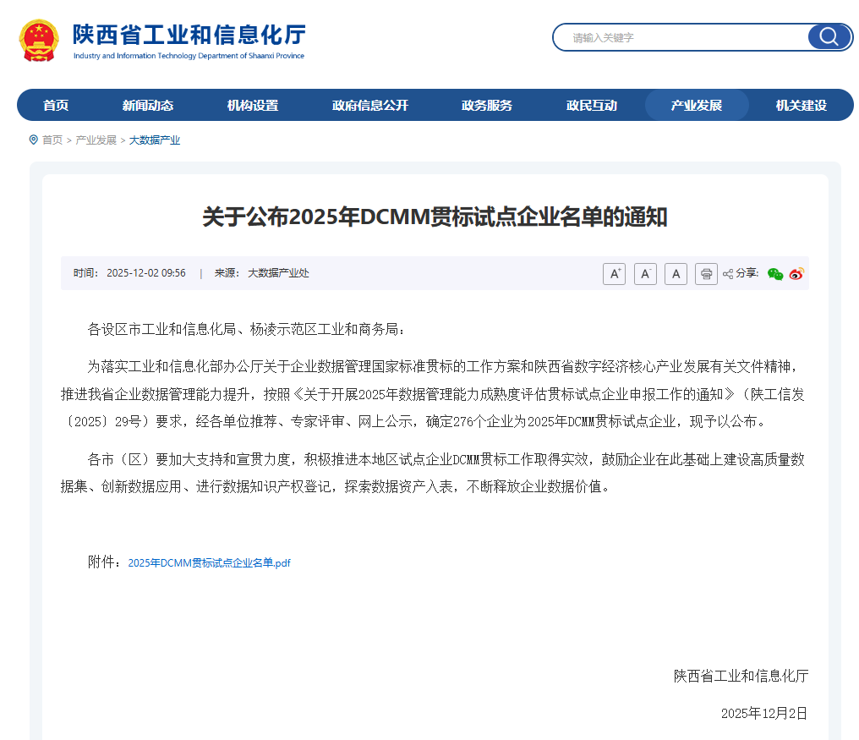Select 政务服务 in the navigation bar
This screenshot has width=859, height=740.
487,106
